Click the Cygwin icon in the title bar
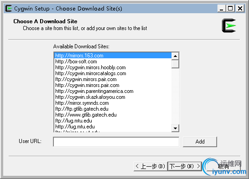249x179 pixels. tap(8, 8)
